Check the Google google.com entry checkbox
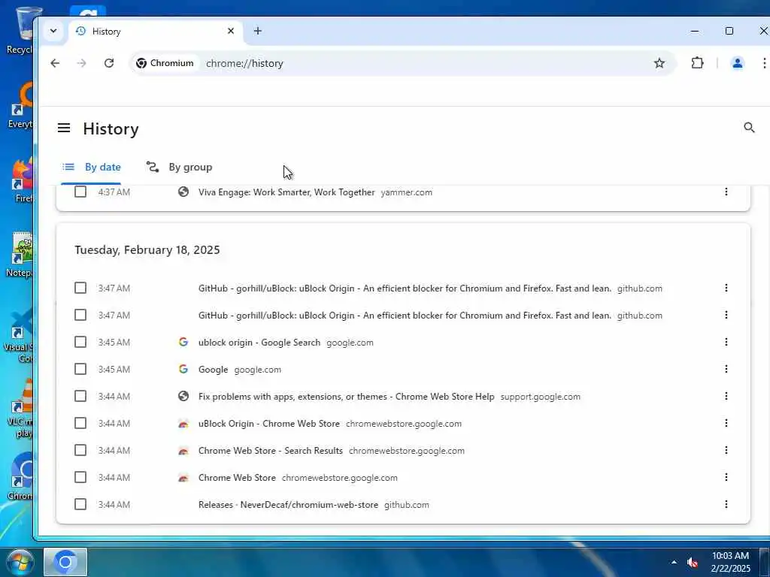The height and width of the screenshot is (577, 770). click(x=80, y=368)
